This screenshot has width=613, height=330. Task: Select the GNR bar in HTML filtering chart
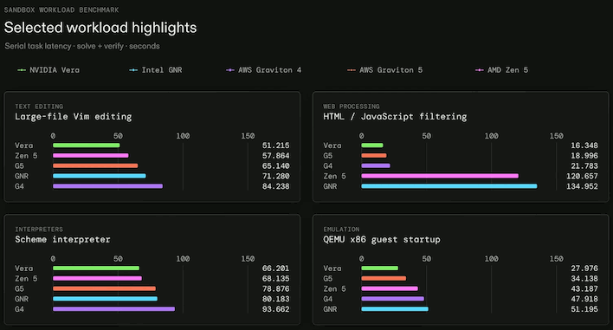[x=449, y=186]
